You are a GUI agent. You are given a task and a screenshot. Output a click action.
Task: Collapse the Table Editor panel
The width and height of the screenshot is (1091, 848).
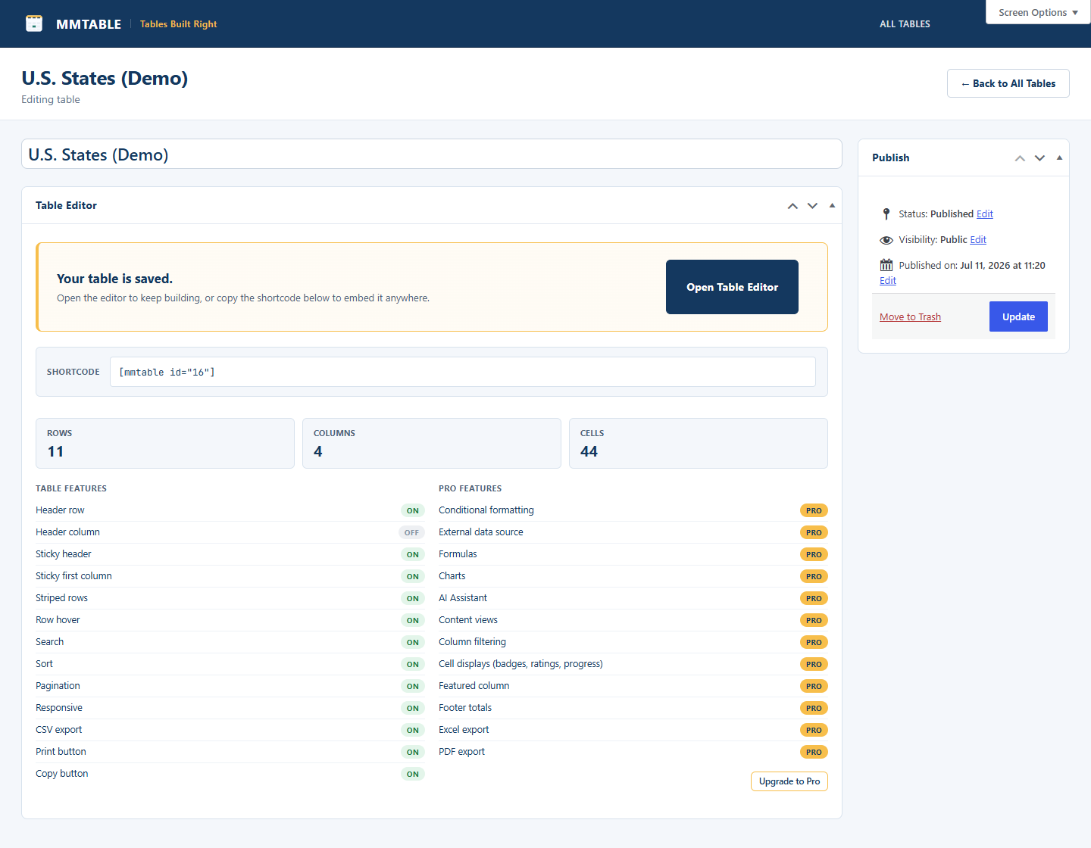coord(832,205)
